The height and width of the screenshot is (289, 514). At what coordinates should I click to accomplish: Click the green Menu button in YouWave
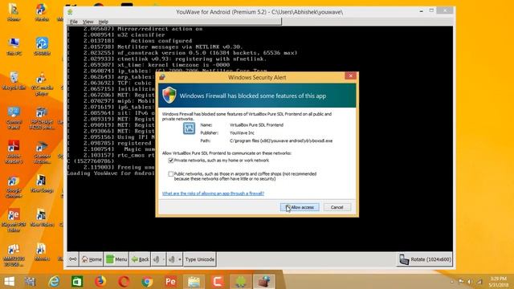[116, 259]
